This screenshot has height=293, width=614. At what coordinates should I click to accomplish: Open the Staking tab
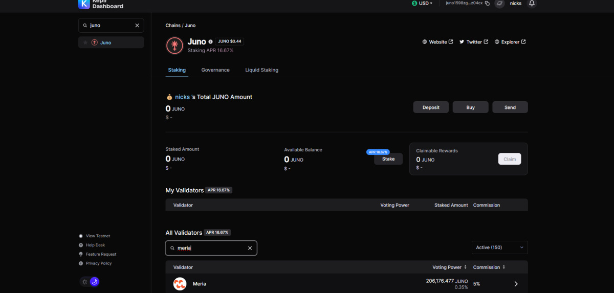[177, 70]
